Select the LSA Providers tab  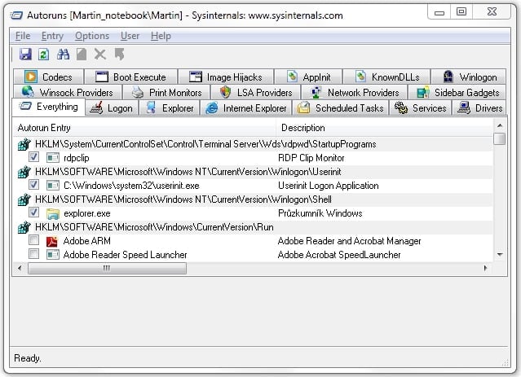[256, 92]
